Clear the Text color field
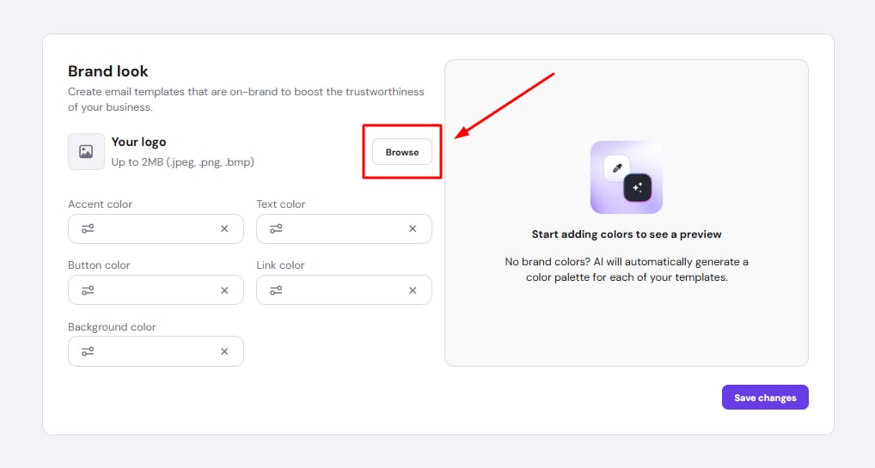The height and width of the screenshot is (468, 875). 413,229
